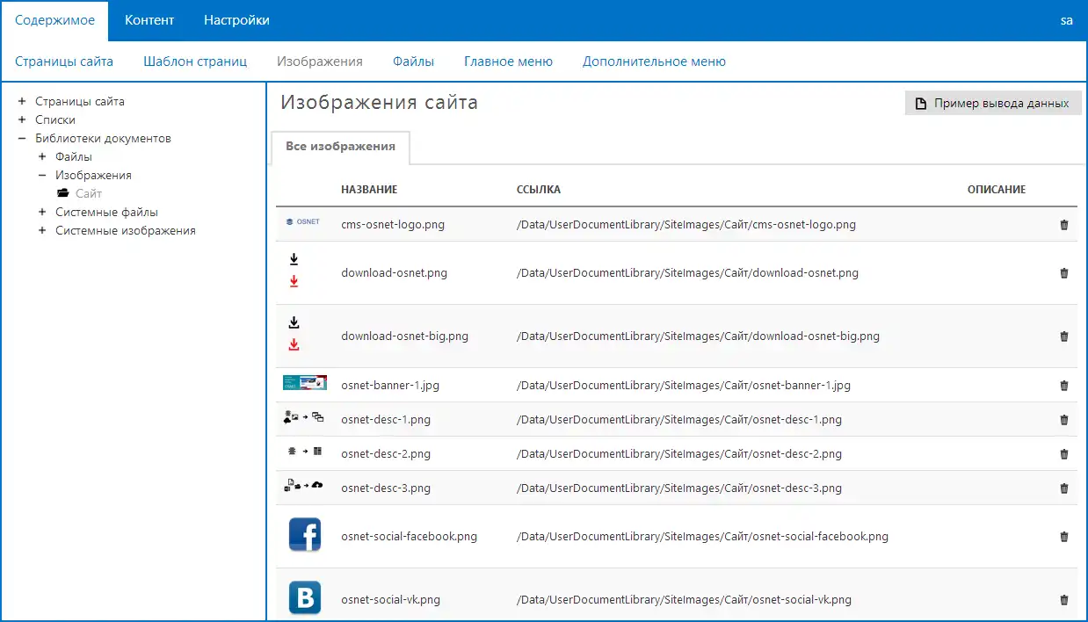Select Изображения in the submenu bar
1088x622 pixels.
tap(320, 61)
